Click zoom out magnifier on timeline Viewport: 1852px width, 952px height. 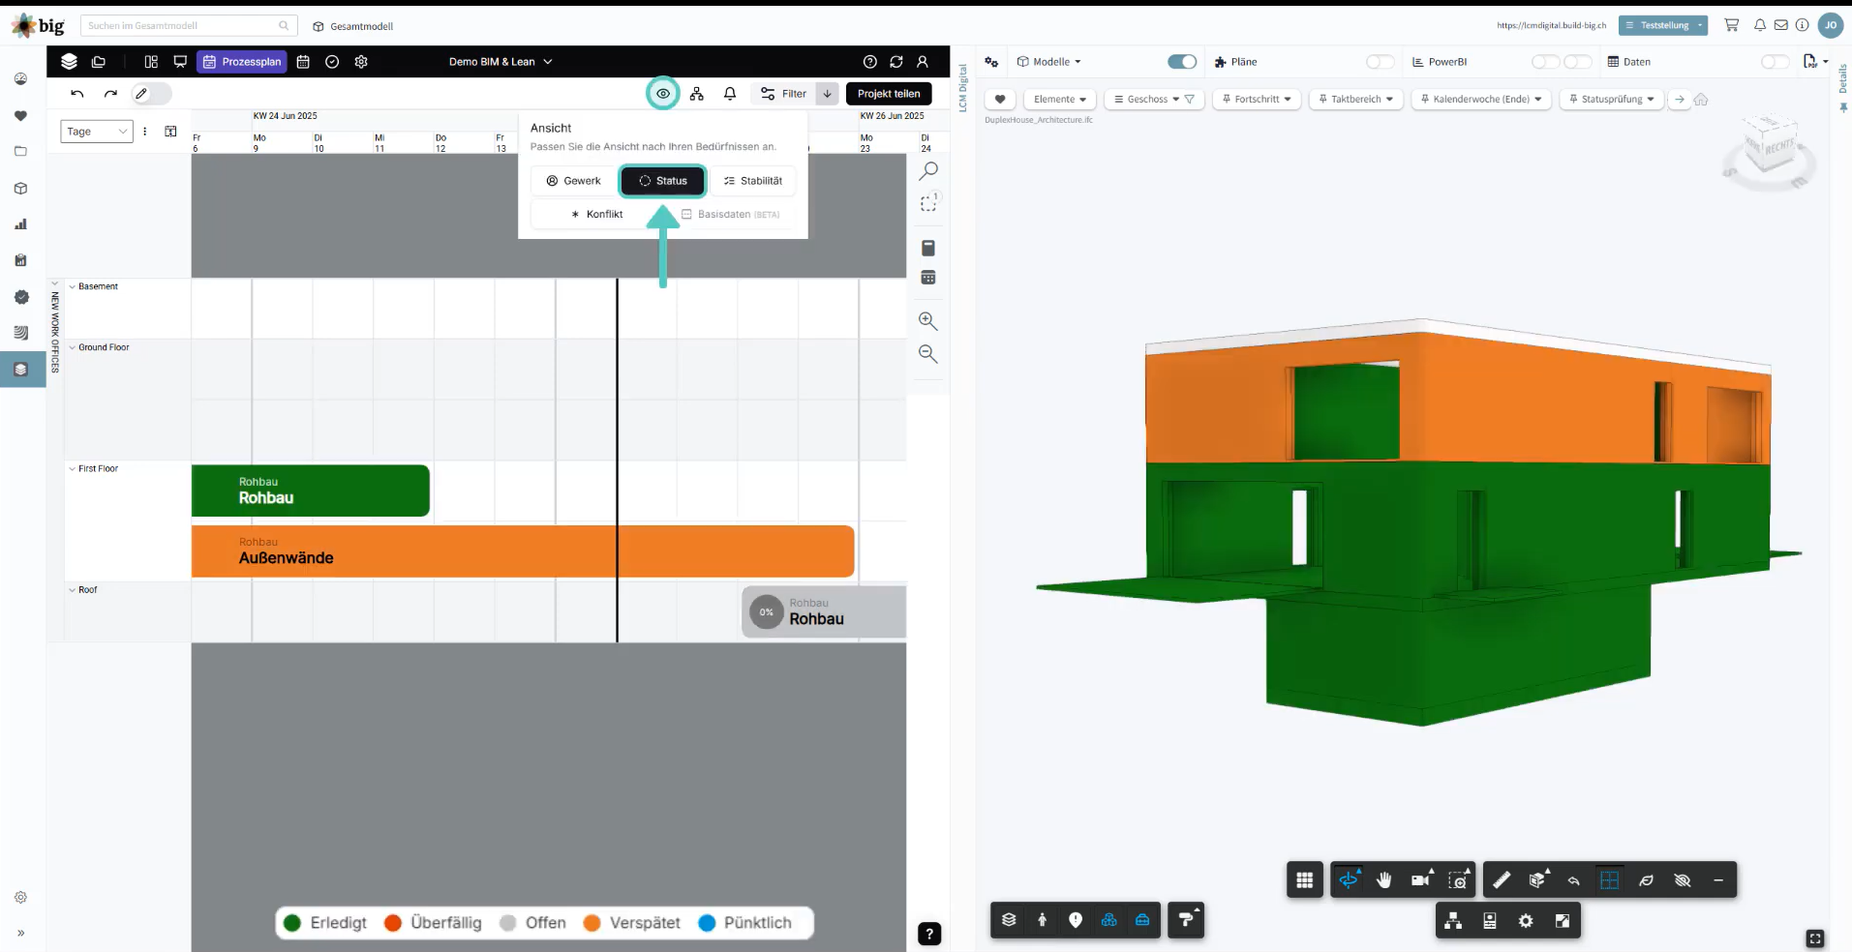click(x=927, y=354)
